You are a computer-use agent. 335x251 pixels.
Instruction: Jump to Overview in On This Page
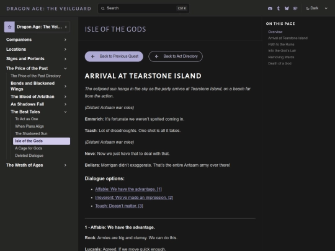point(275,32)
